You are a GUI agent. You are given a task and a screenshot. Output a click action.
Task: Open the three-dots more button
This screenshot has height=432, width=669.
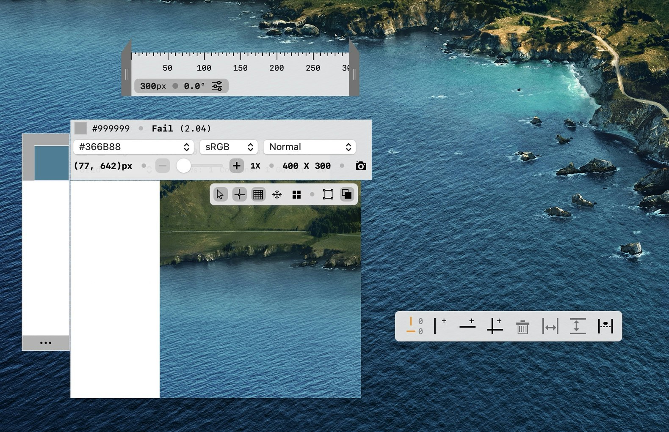coord(46,343)
